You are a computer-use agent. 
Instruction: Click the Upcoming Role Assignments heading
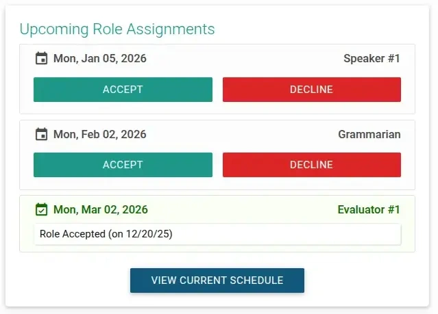(x=117, y=29)
